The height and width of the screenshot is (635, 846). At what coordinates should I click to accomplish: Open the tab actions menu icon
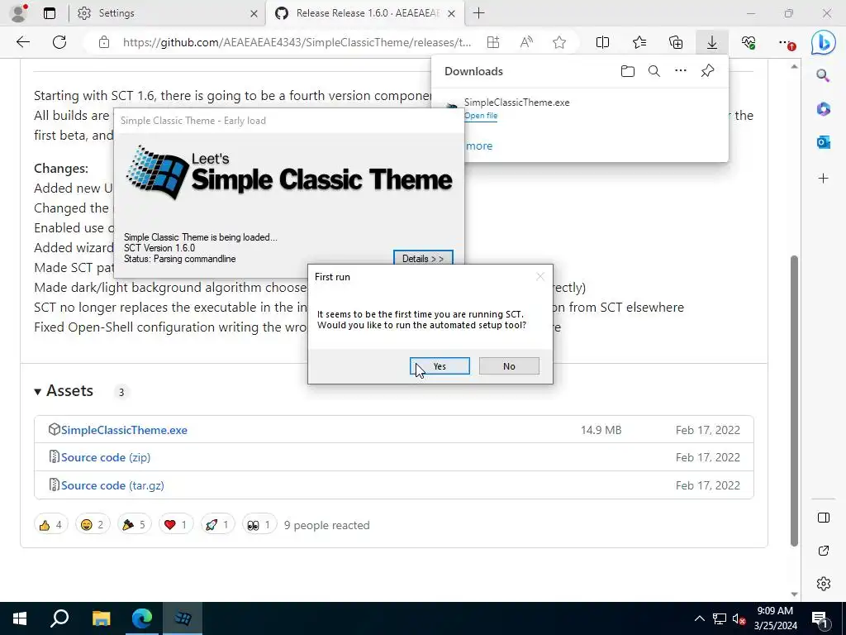click(50, 13)
